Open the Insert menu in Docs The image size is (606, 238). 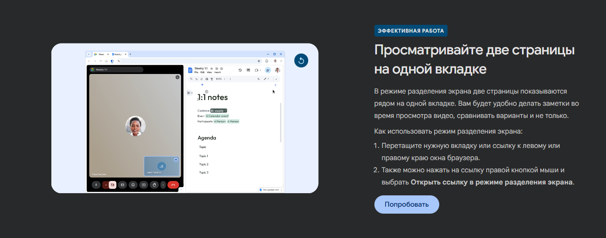217,72
